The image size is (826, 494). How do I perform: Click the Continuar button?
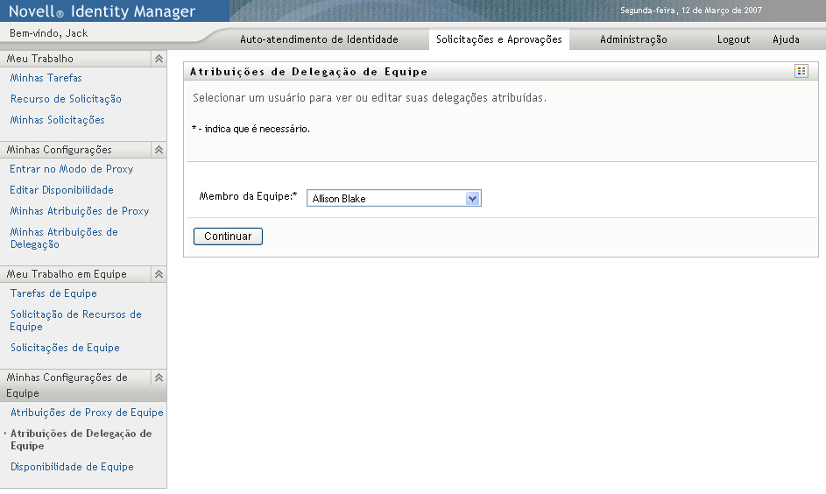click(228, 236)
